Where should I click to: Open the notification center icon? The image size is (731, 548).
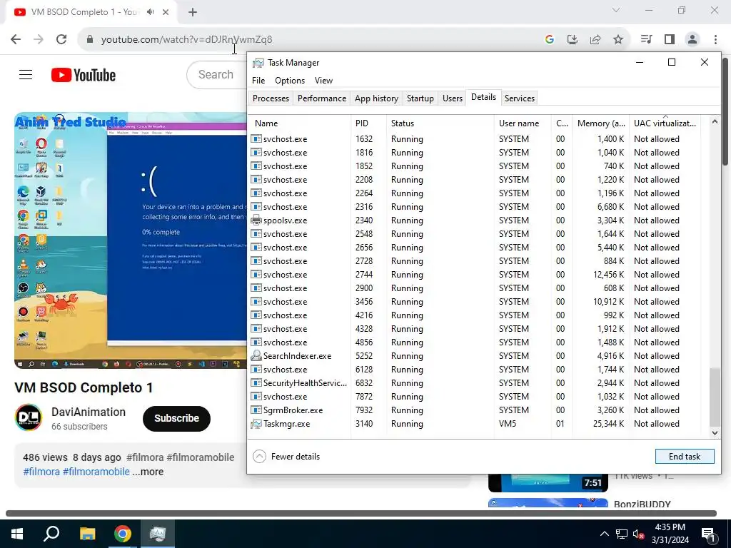[x=708, y=534]
